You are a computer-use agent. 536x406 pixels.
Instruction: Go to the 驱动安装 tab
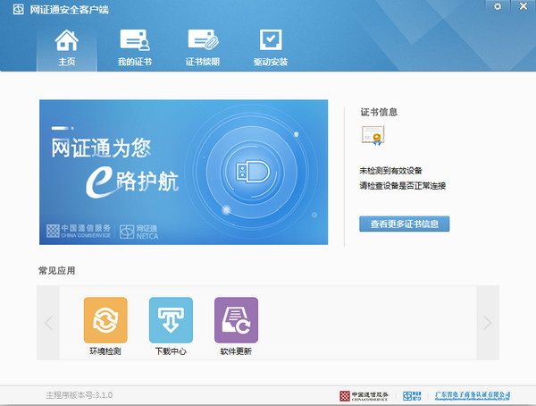(x=270, y=47)
